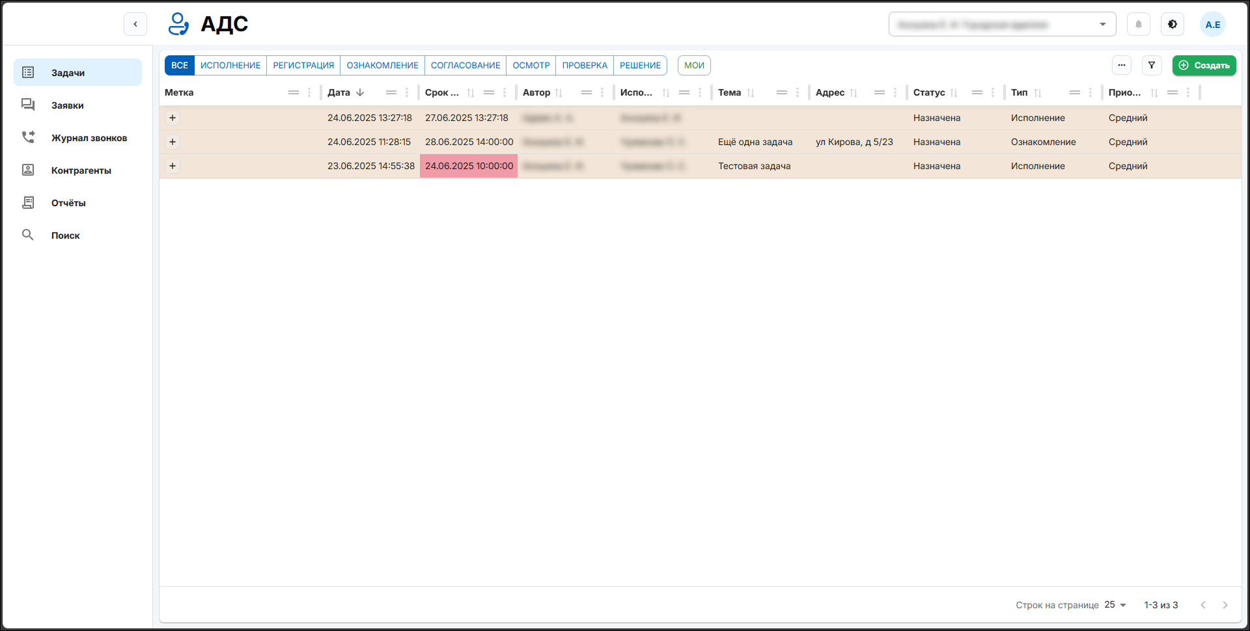Expand the first task row with plus

[x=173, y=118]
